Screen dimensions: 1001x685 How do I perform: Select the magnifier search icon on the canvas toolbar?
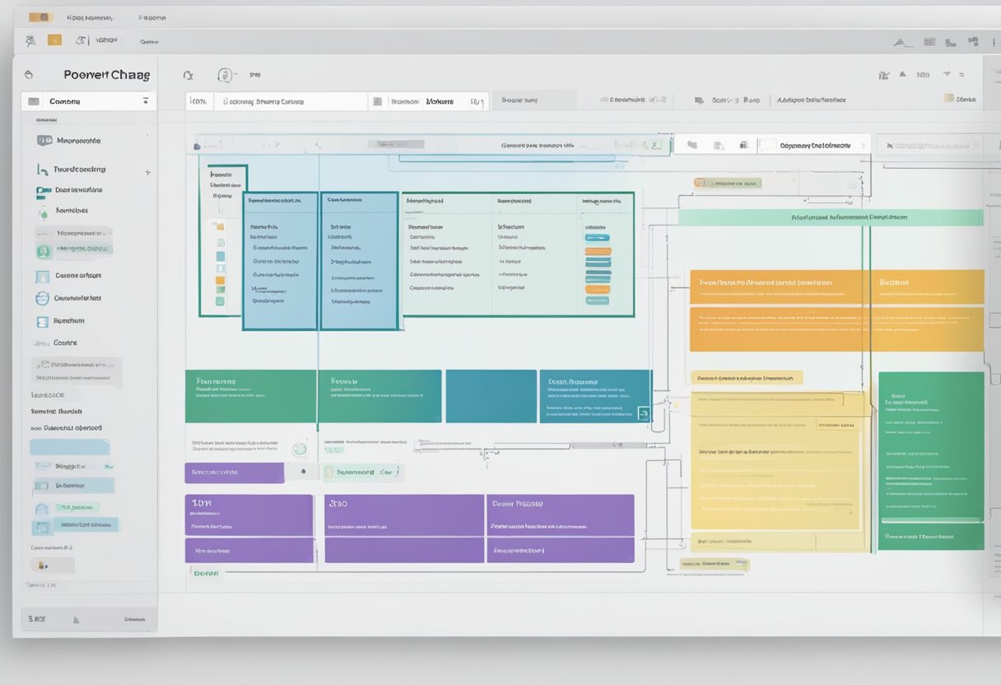[188, 74]
